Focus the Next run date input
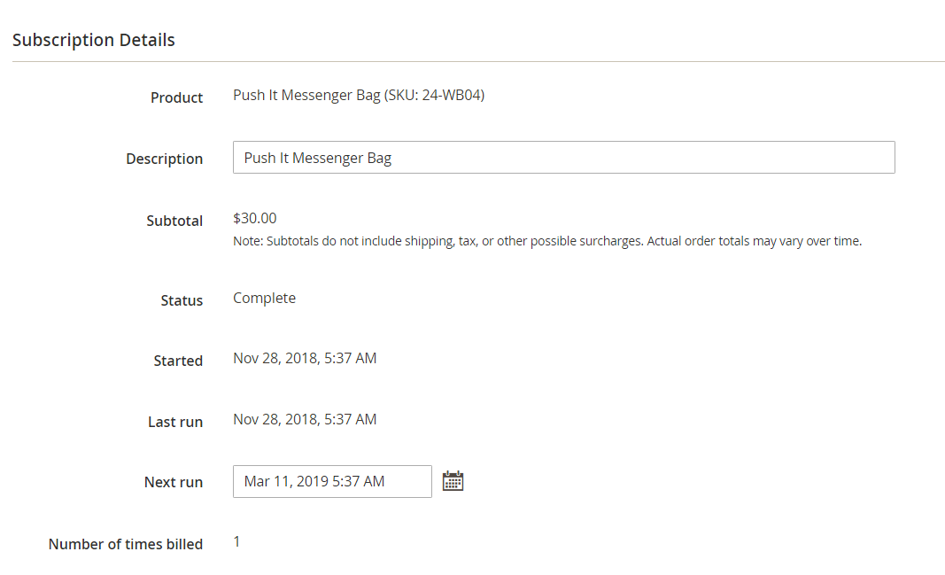Image resolution: width=945 pixels, height=575 pixels. coord(332,481)
